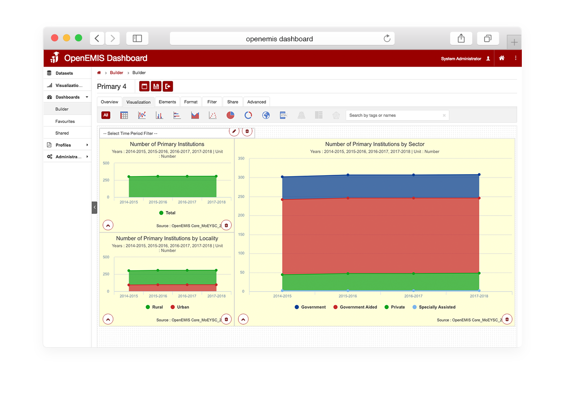Reload the page in the browser

tap(387, 39)
